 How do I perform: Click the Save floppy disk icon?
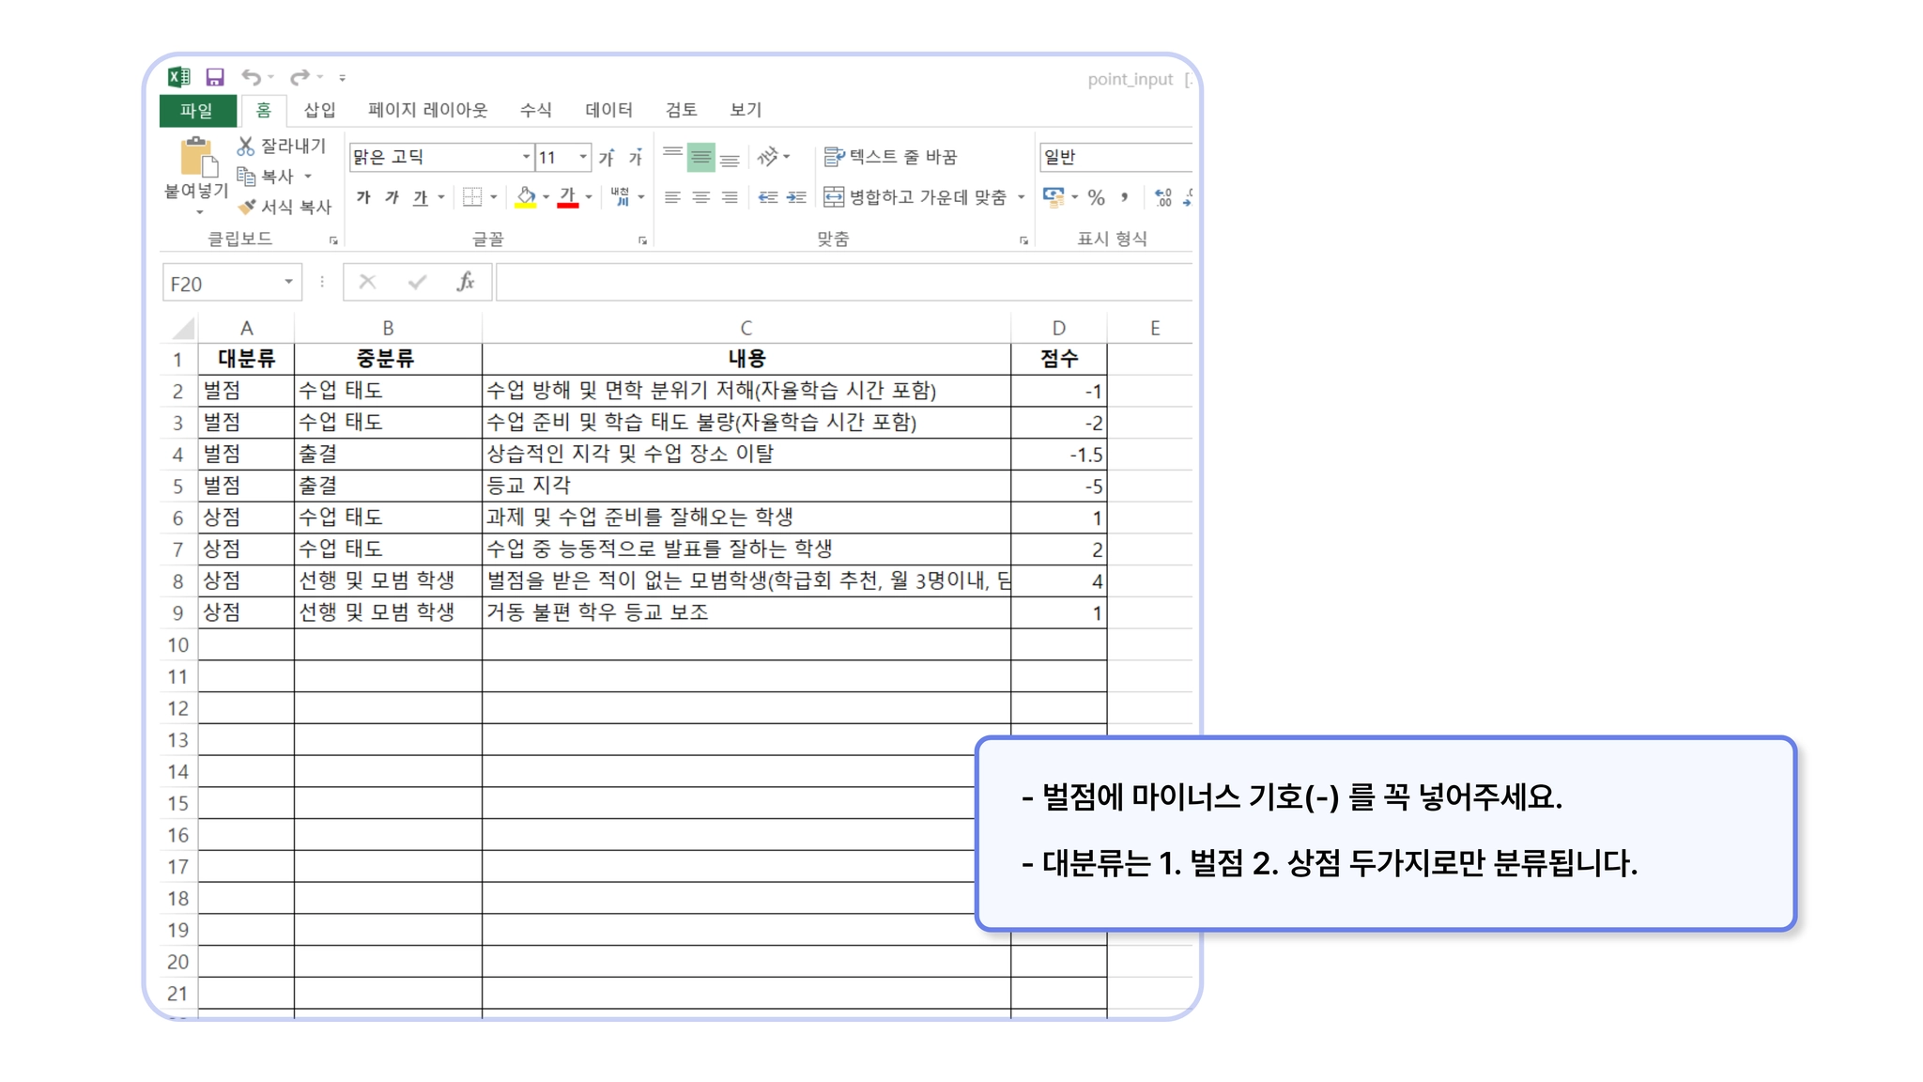[x=215, y=77]
